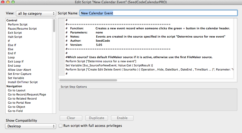Click the Enable button
The height and width of the screenshot is (133, 242).
(x=122, y=118)
